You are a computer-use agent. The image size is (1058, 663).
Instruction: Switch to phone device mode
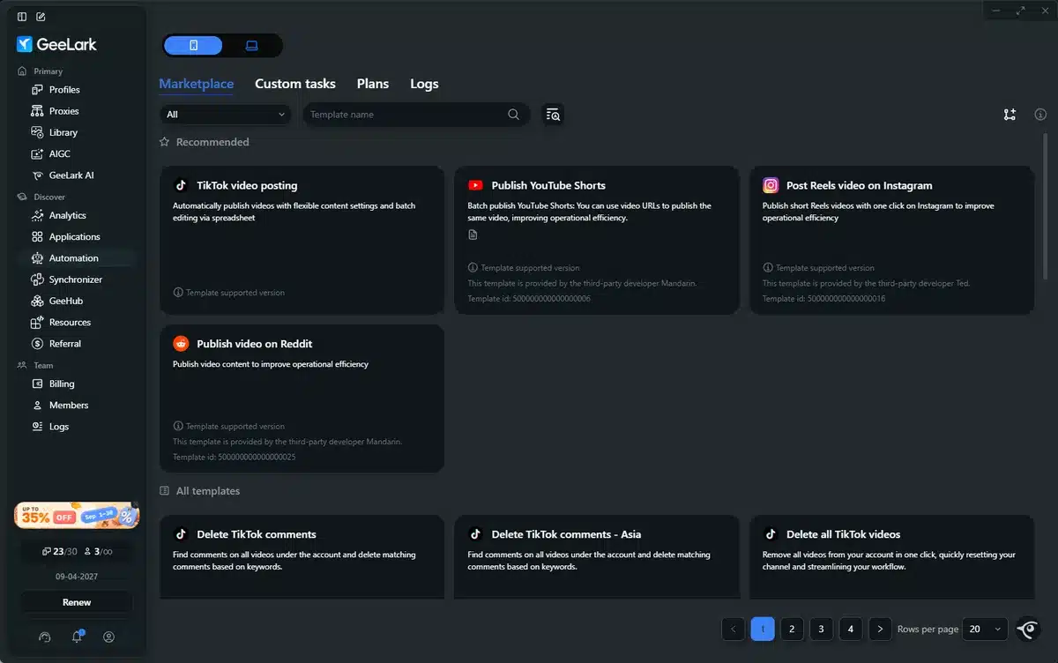(x=193, y=46)
